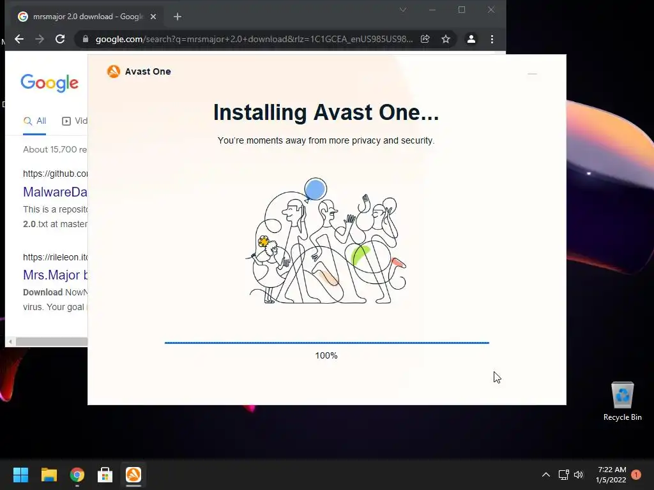This screenshot has width=654, height=490.
Task: Open the notification badge
Action: [x=636, y=475]
